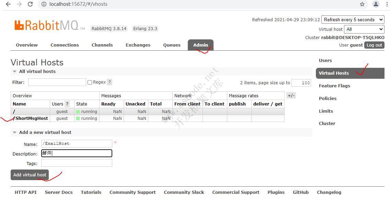
Task: Enable the Regex filter checkbox
Action: point(90,82)
